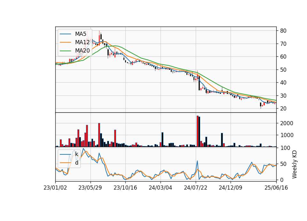Click the 24/12/09 date tick label
The height and width of the screenshot is (221, 307).
[x=231, y=188]
